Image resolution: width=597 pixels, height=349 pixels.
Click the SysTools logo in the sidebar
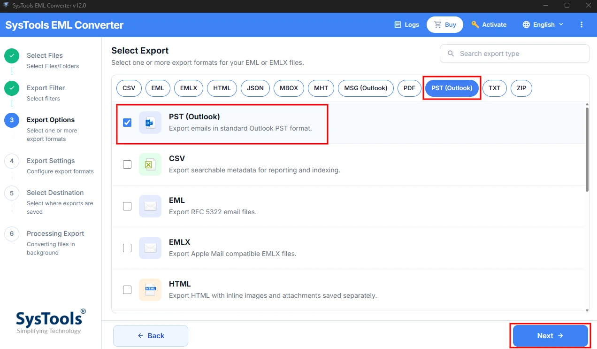tap(51, 321)
